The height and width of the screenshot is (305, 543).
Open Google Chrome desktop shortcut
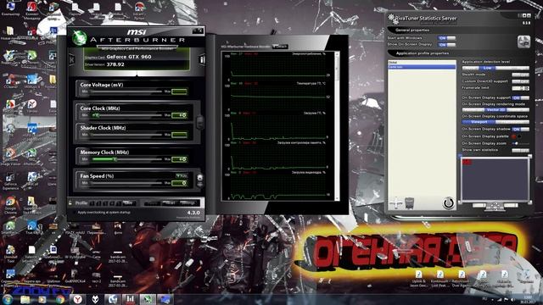pos(10,204)
